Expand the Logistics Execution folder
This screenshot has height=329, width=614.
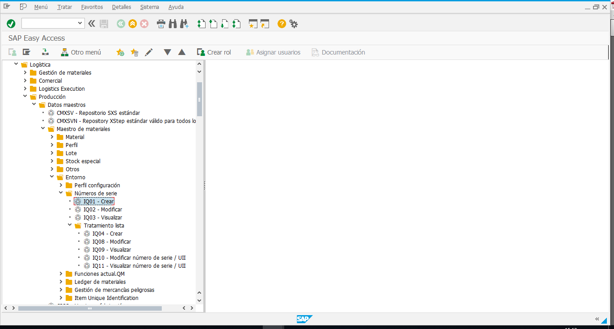coord(25,89)
